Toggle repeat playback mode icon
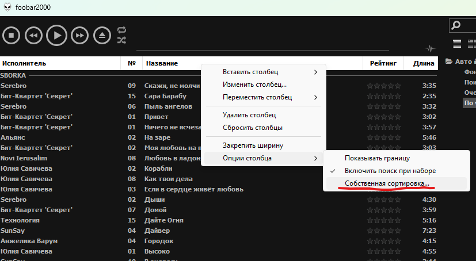 121,30
